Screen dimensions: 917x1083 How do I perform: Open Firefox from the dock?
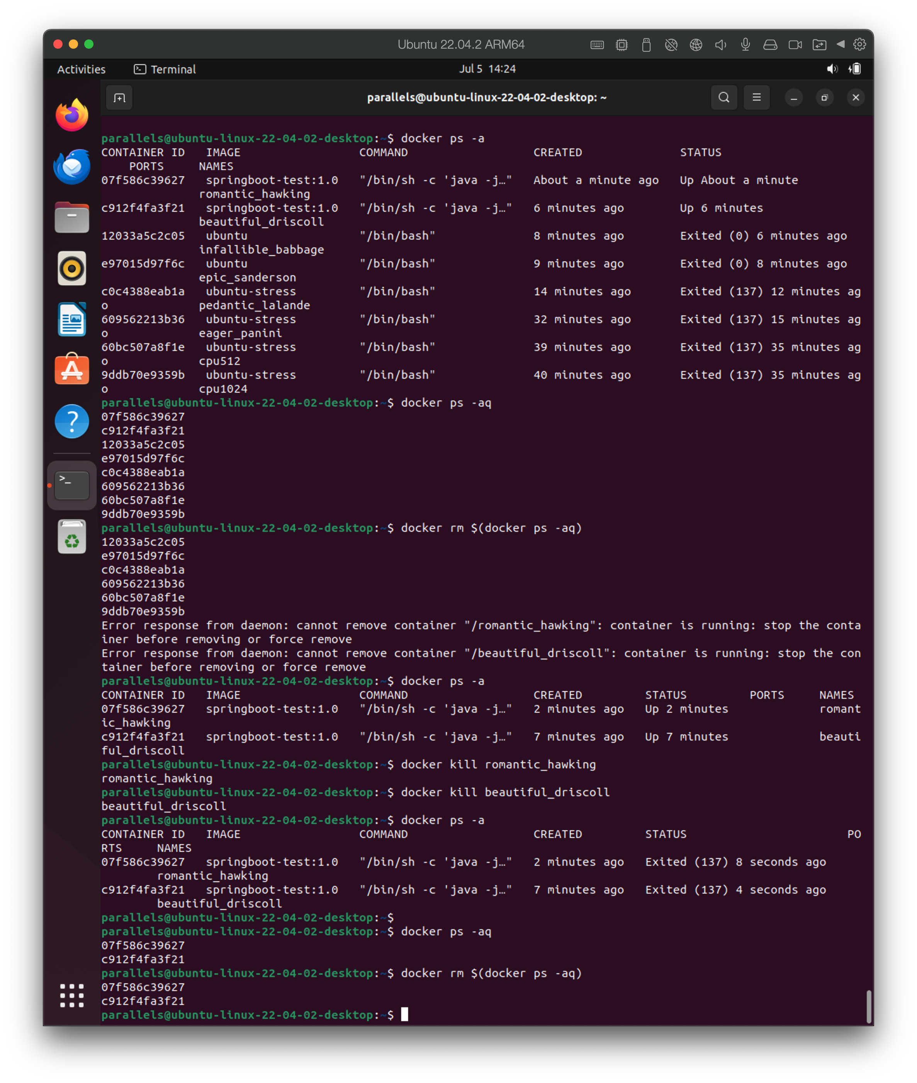coord(72,115)
